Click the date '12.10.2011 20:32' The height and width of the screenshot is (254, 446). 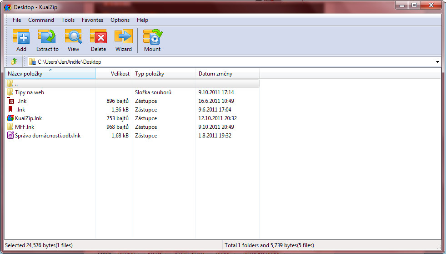coord(218,118)
